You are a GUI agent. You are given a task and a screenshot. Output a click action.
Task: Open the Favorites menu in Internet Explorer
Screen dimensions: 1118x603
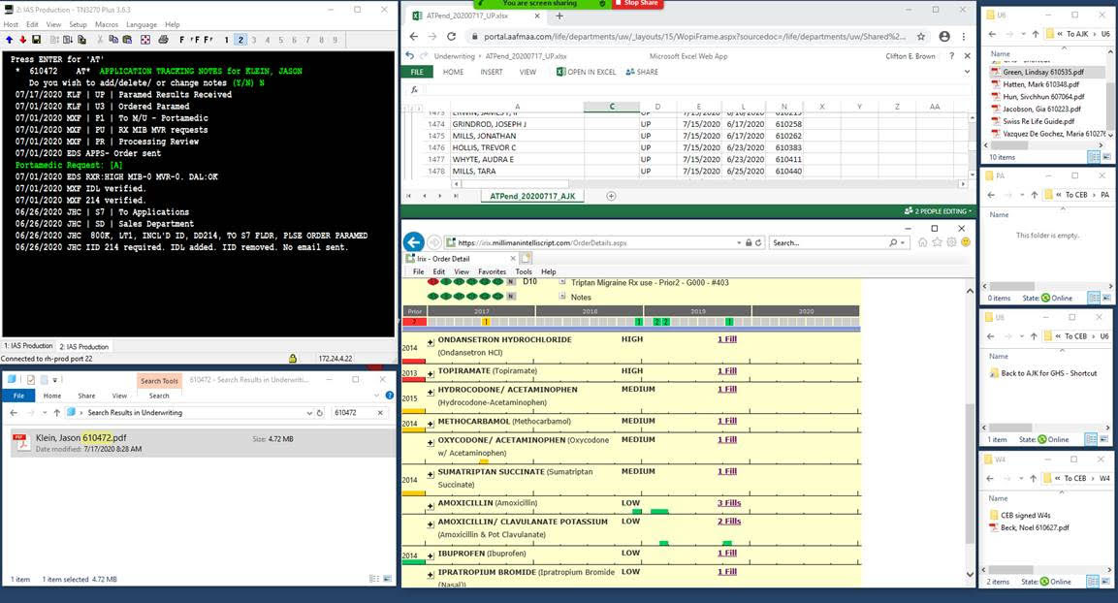click(492, 271)
